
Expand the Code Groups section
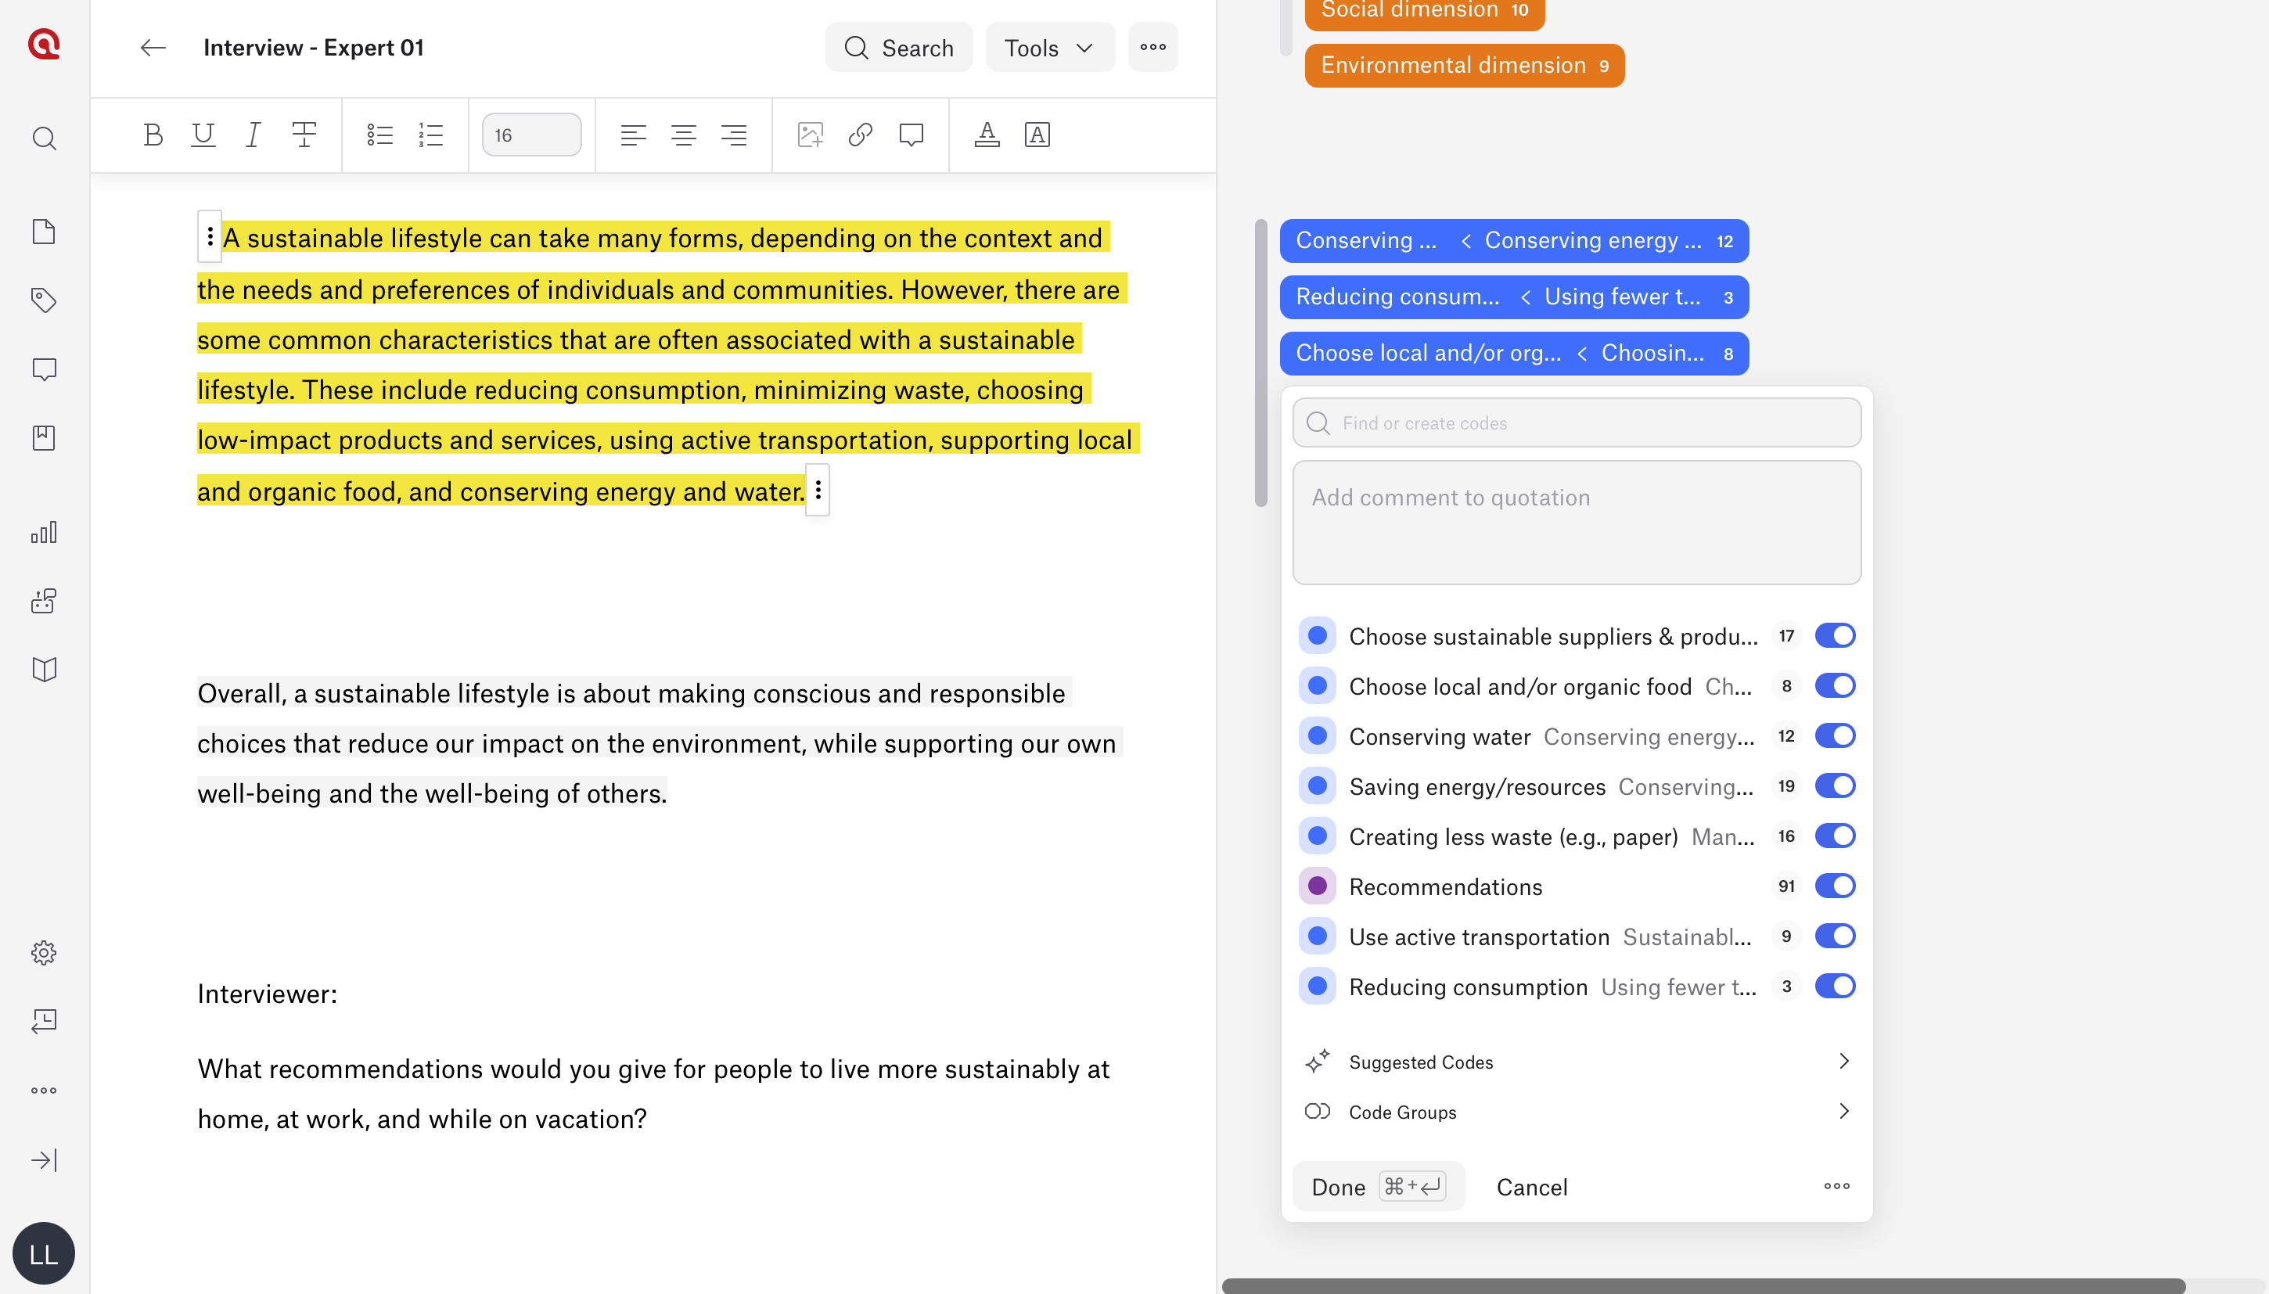point(1577,1112)
